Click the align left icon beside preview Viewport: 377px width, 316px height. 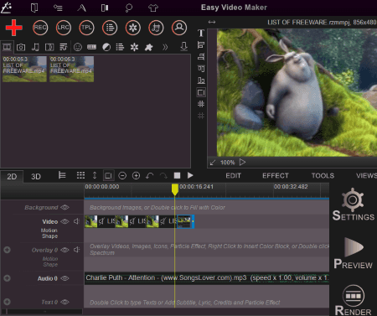(201, 45)
